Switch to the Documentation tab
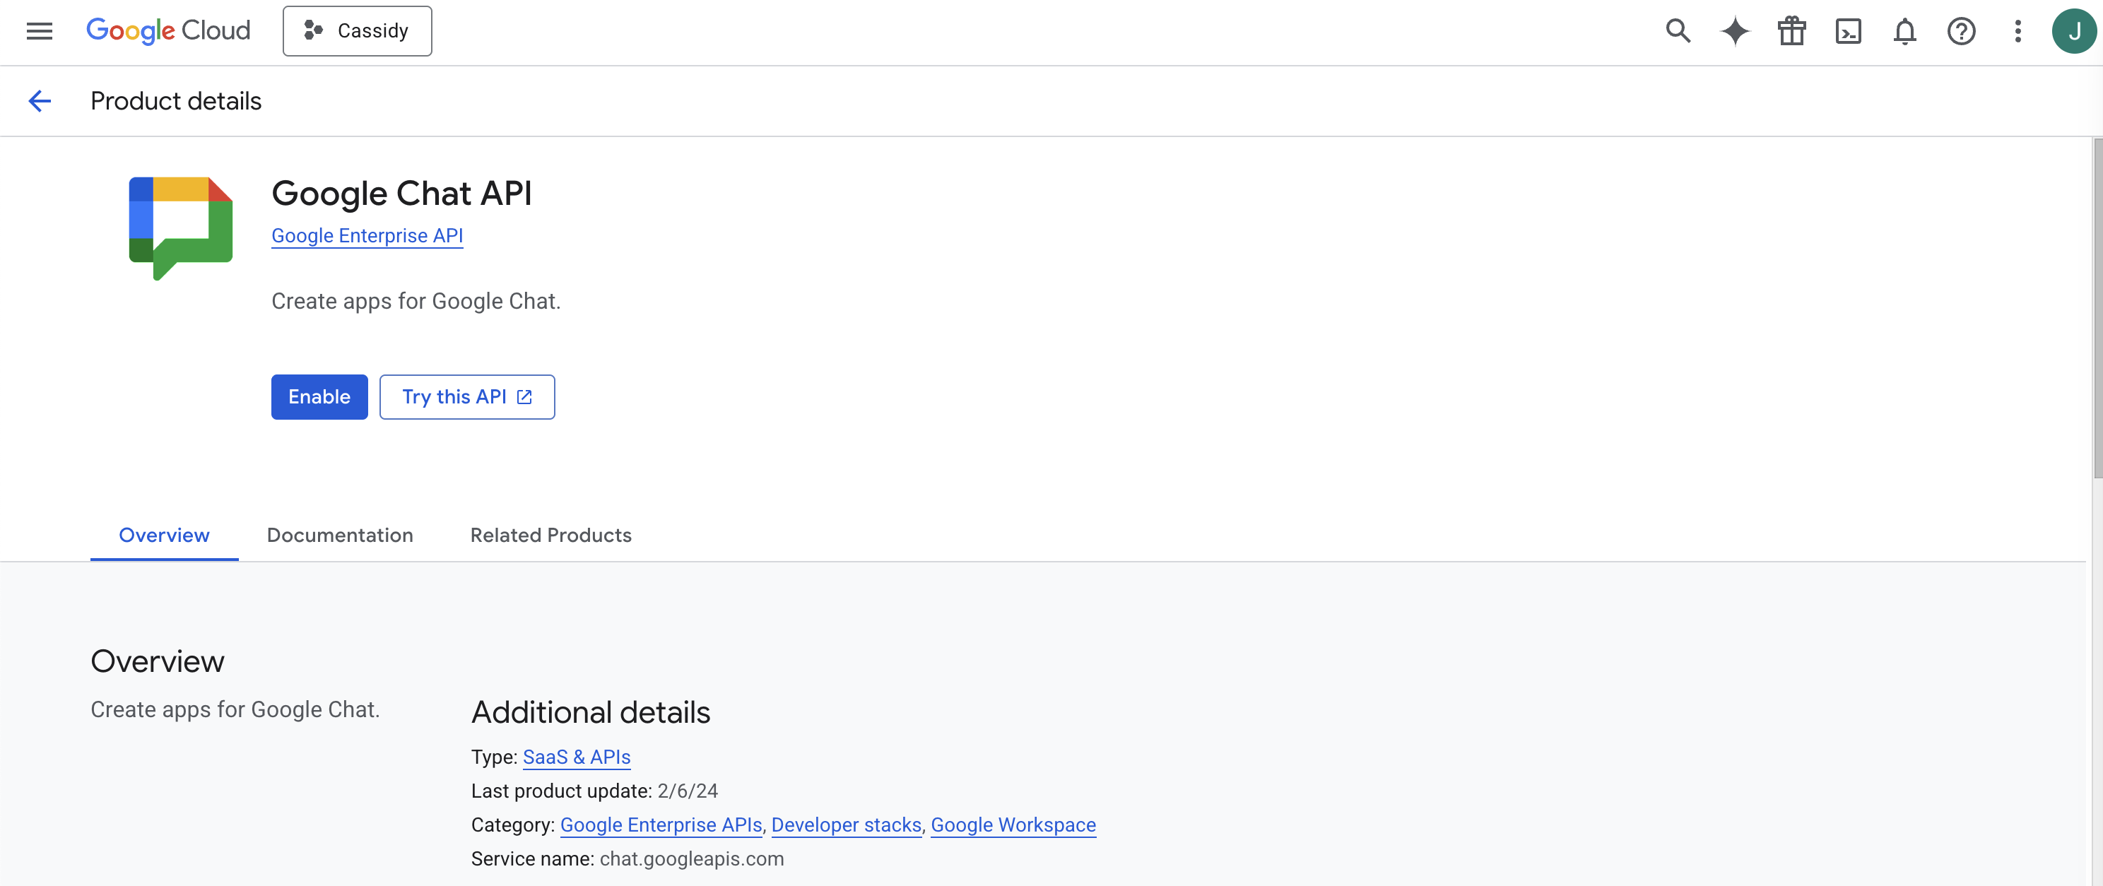Image resolution: width=2103 pixels, height=886 pixels. pos(340,535)
